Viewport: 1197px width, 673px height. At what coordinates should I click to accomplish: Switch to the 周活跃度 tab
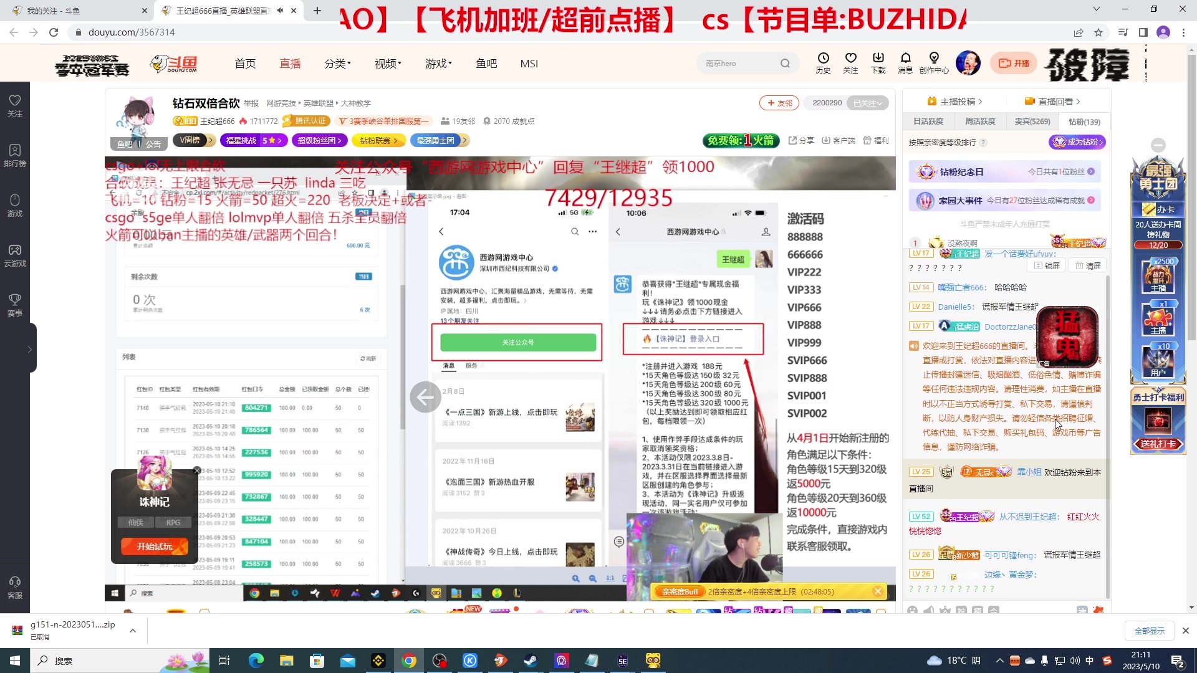(980, 122)
